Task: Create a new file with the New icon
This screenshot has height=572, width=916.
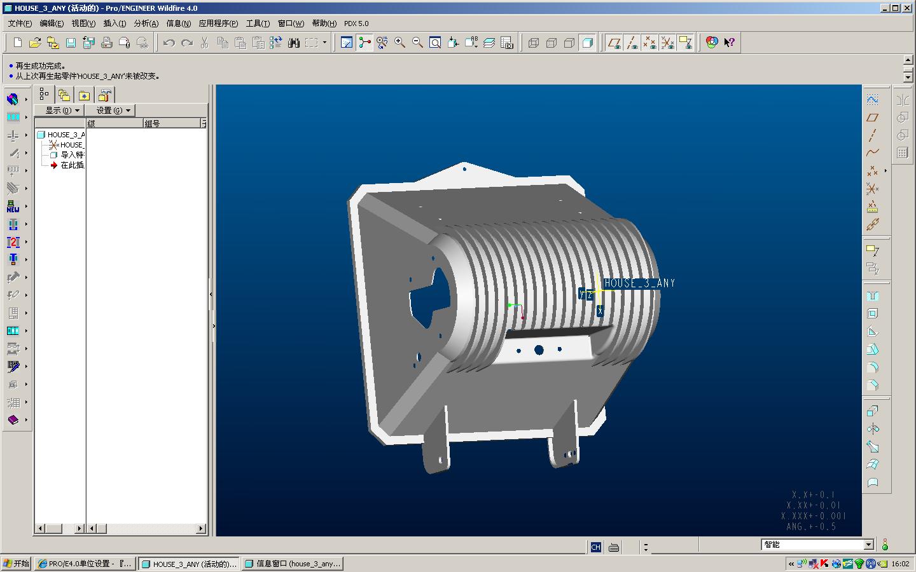Action: pos(18,43)
